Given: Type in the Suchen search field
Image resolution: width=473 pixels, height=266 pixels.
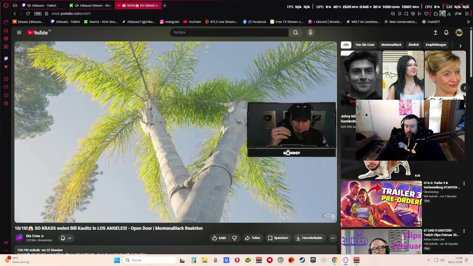Looking at the screenshot, I should [229, 33].
